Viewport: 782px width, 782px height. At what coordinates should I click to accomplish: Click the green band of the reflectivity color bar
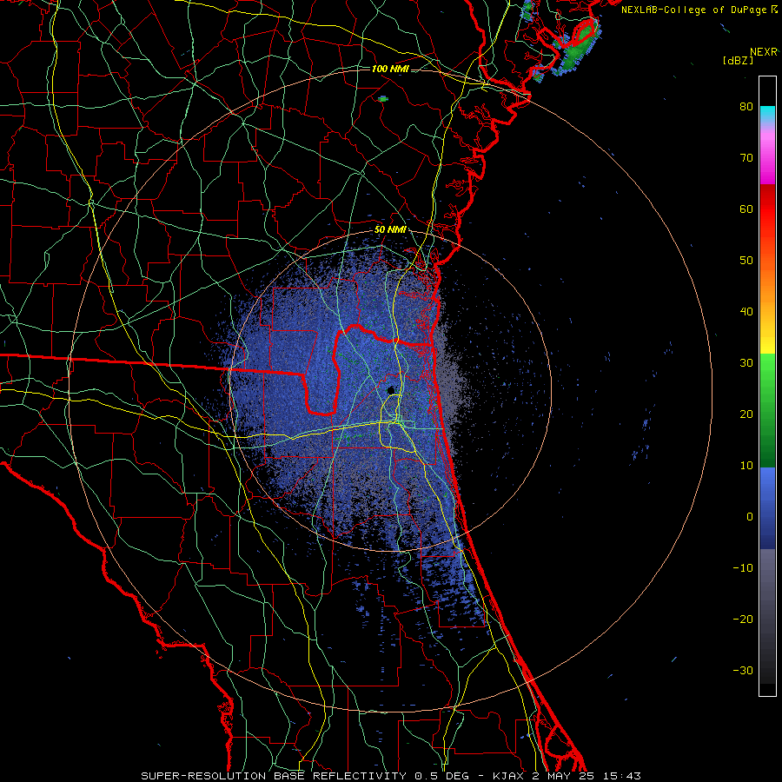(x=767, y=410)
